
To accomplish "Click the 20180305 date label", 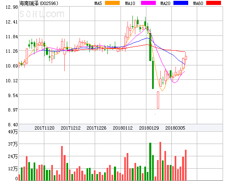I will point(175,128).
